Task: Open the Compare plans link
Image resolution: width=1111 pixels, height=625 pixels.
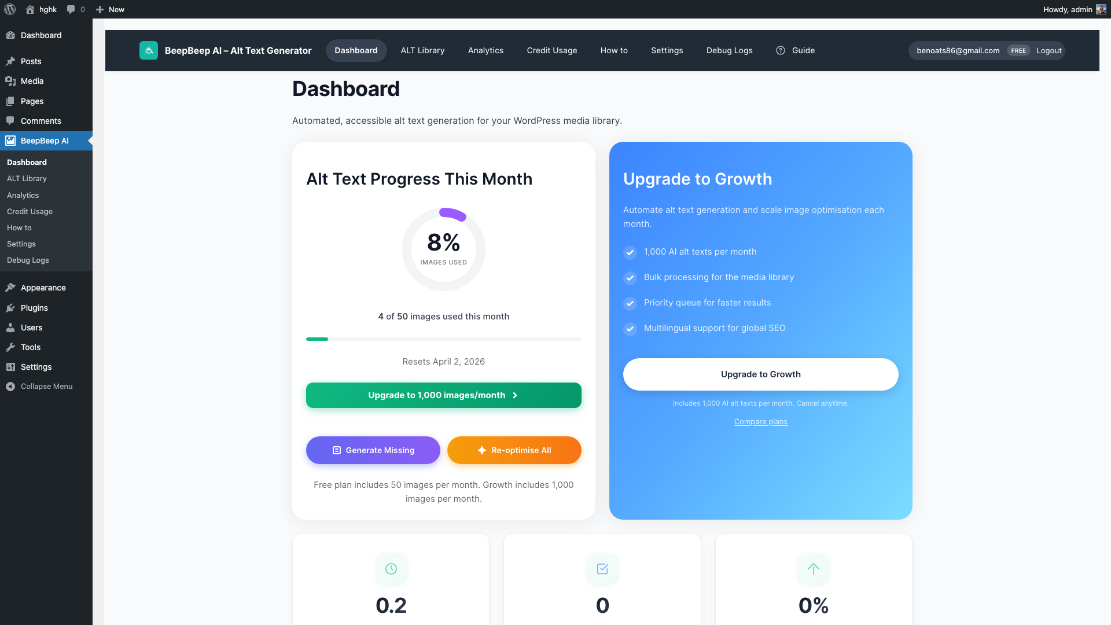Action: coord(760,421)
